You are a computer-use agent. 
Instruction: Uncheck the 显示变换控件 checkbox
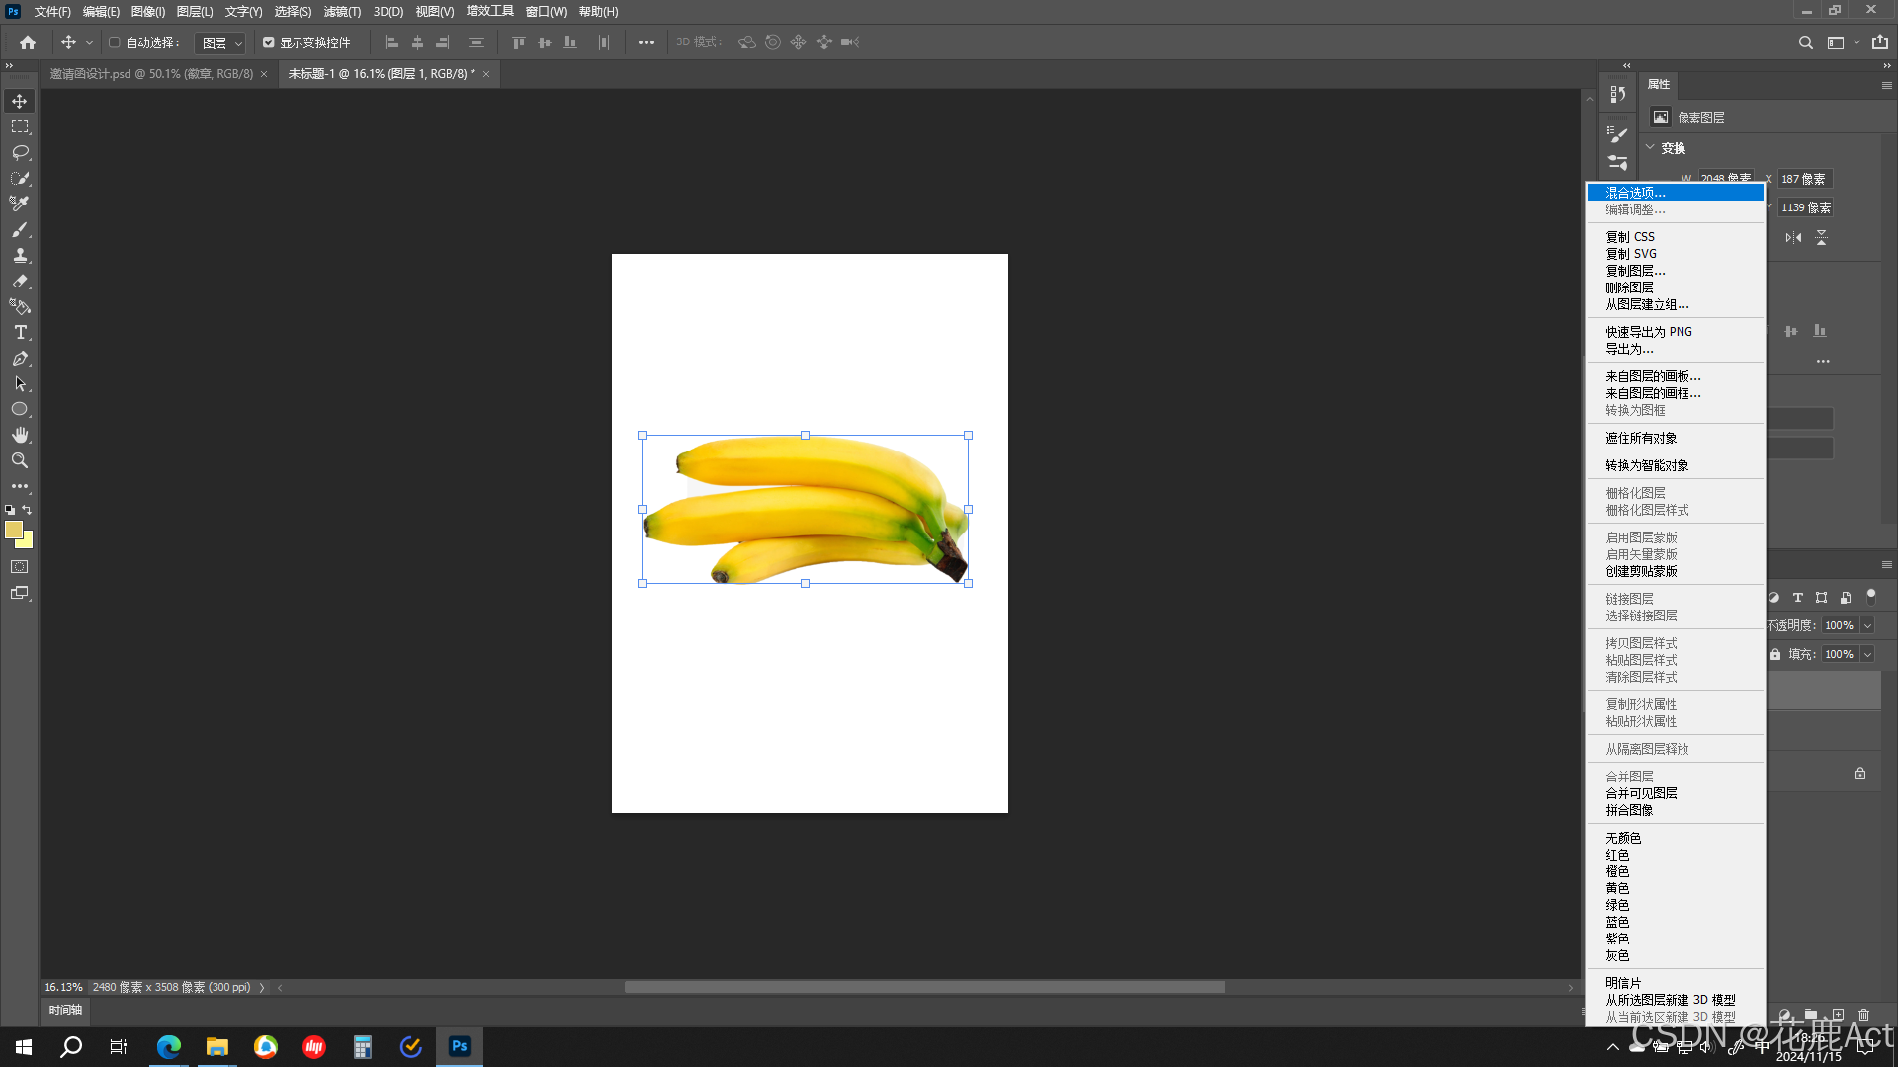pos(268,42)
